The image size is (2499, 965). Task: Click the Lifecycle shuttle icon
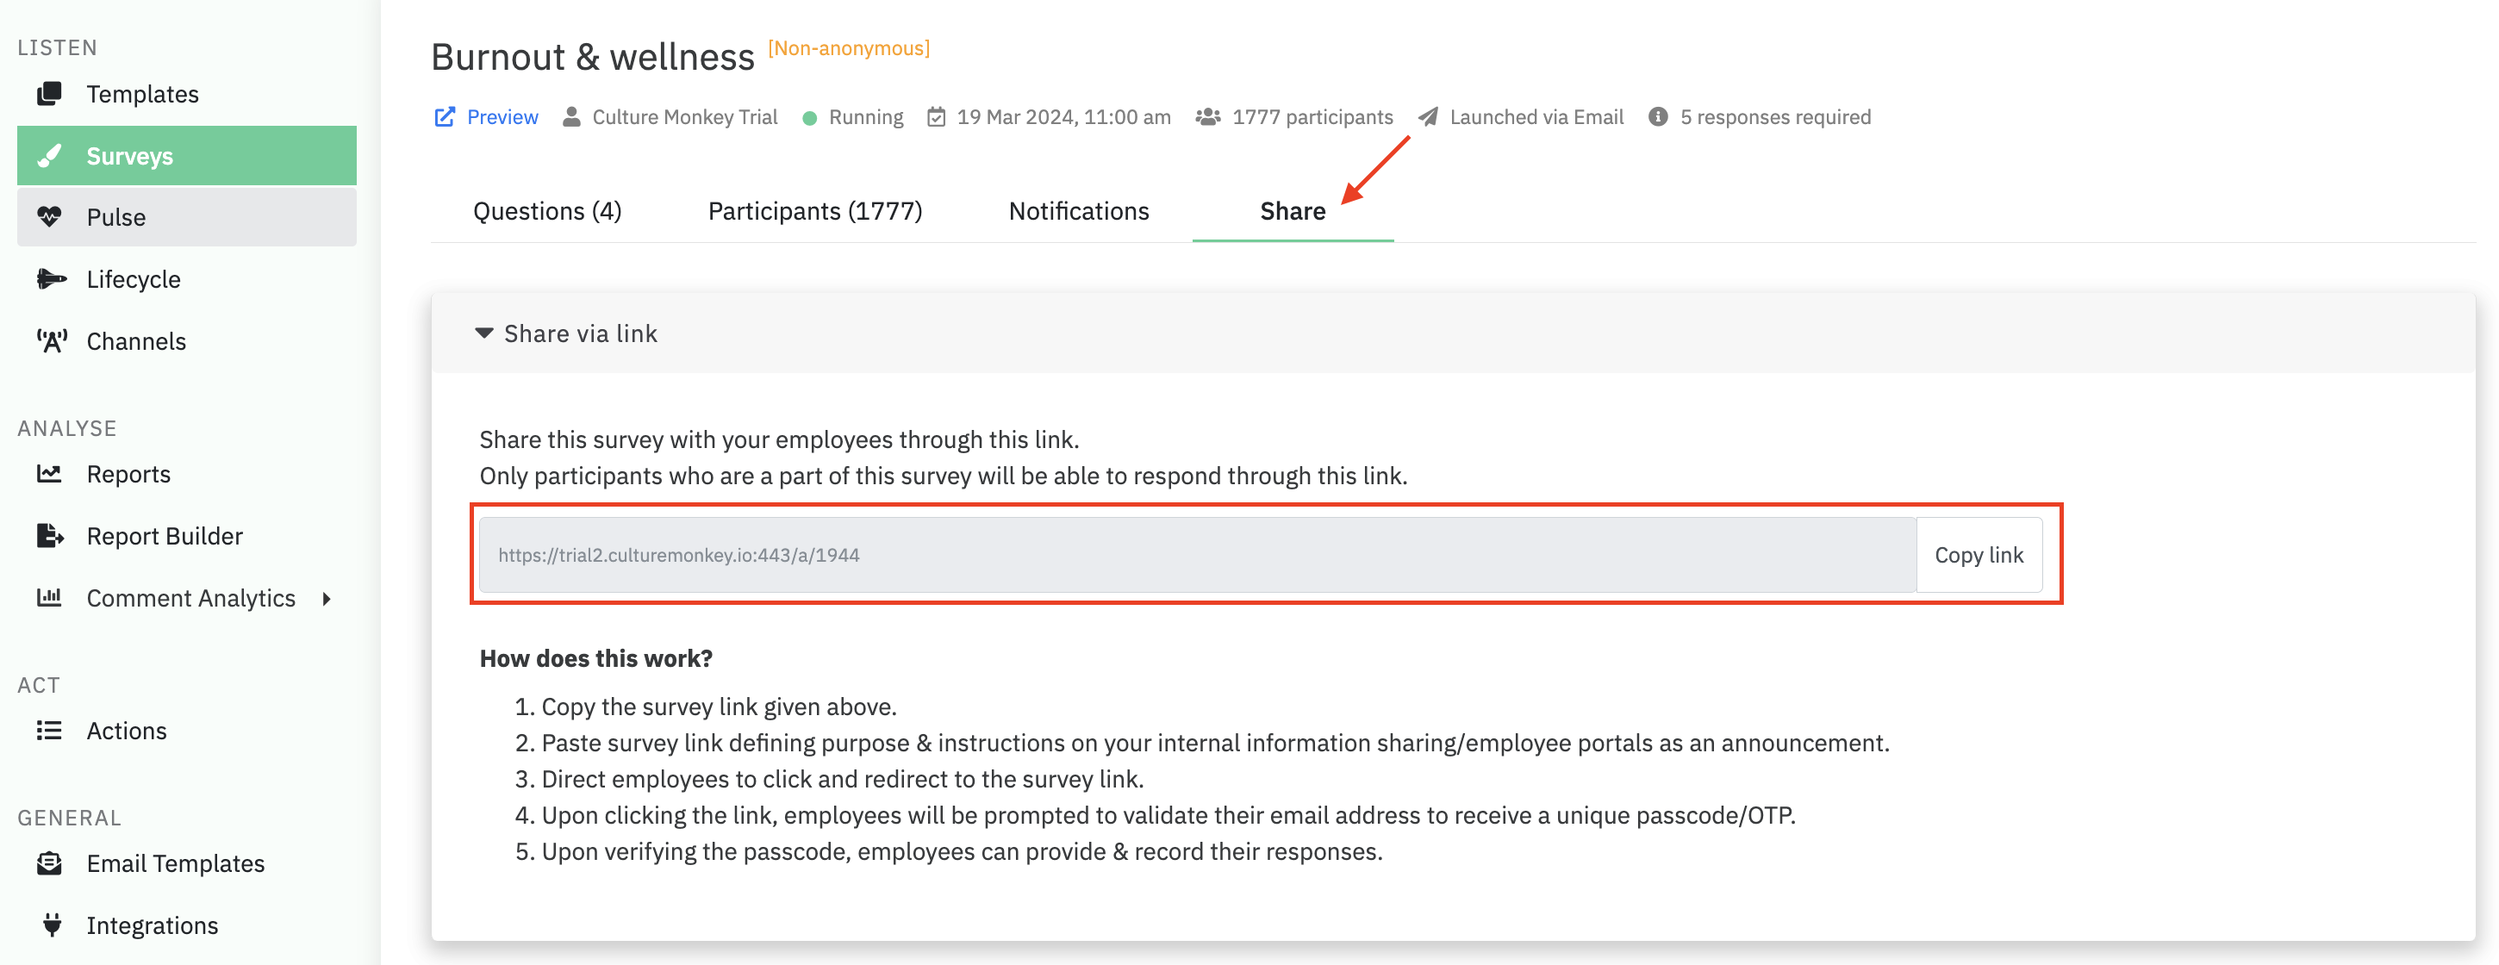(51, 278)
